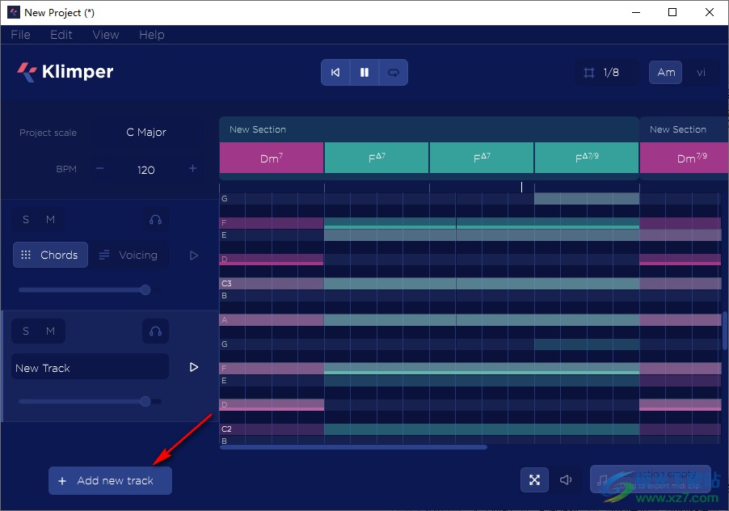Click the speaker volume icon
This screenshot has height=511, width=729.
[567, 480]
